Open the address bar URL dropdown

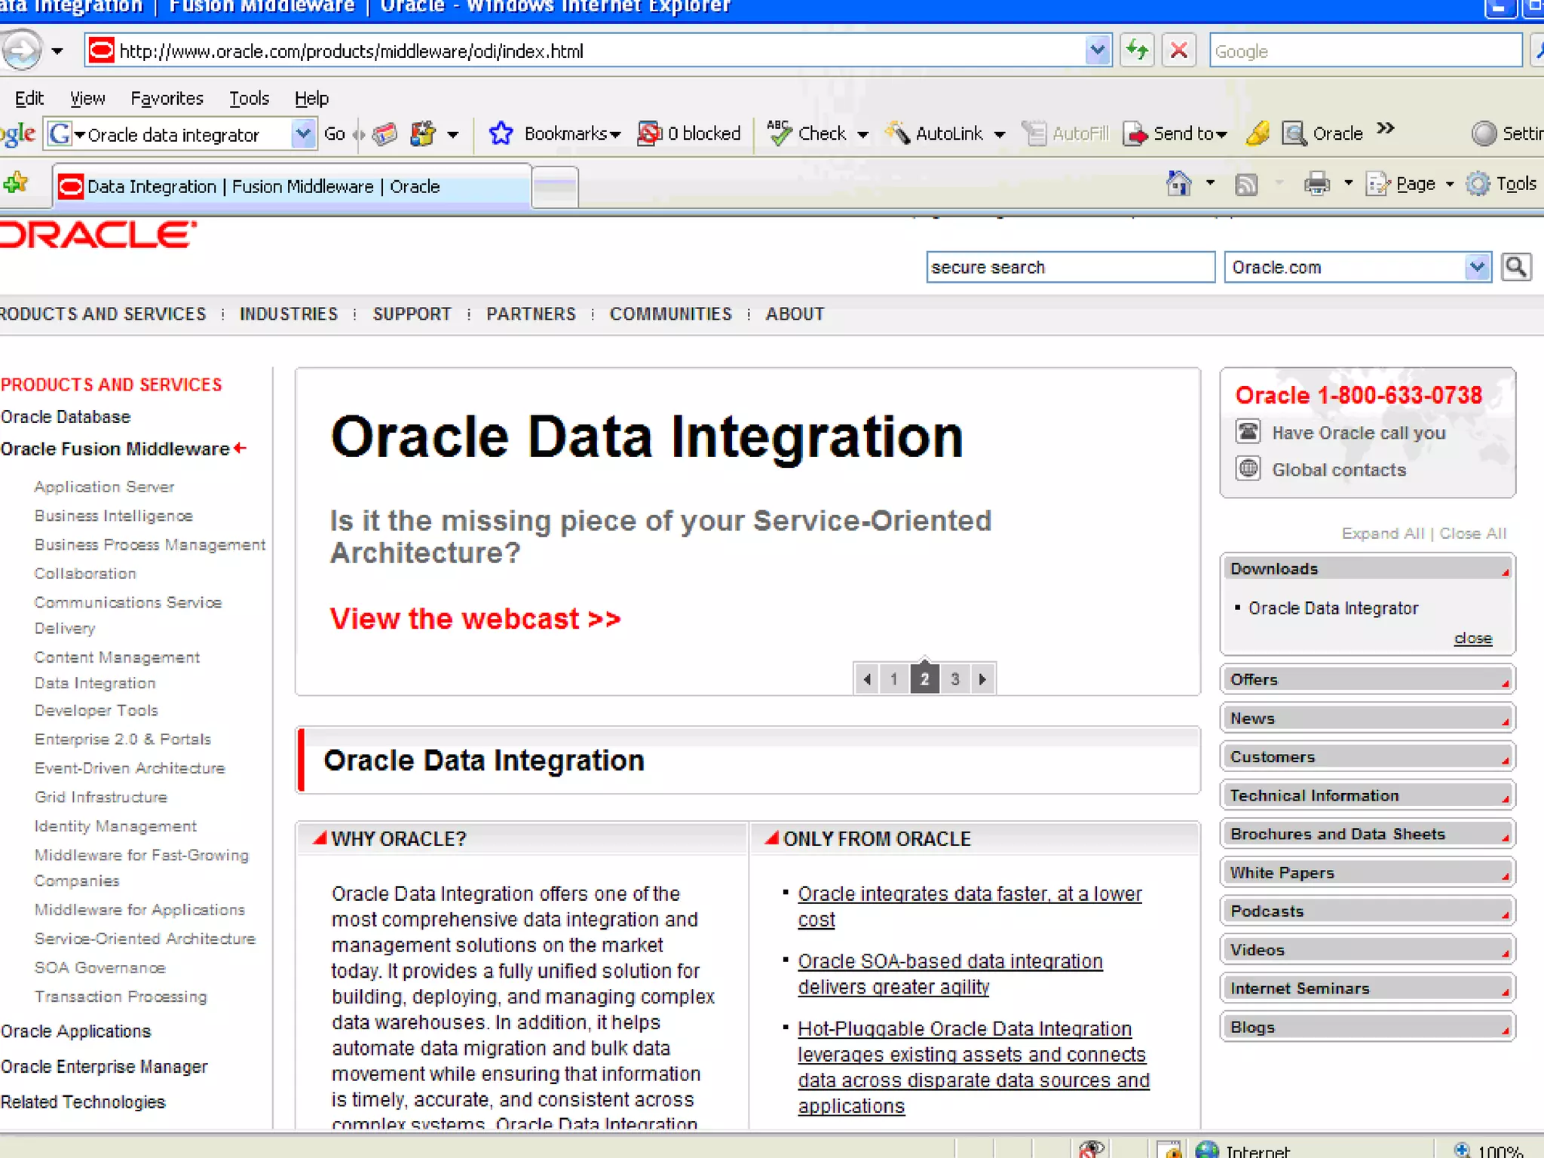1098,51
